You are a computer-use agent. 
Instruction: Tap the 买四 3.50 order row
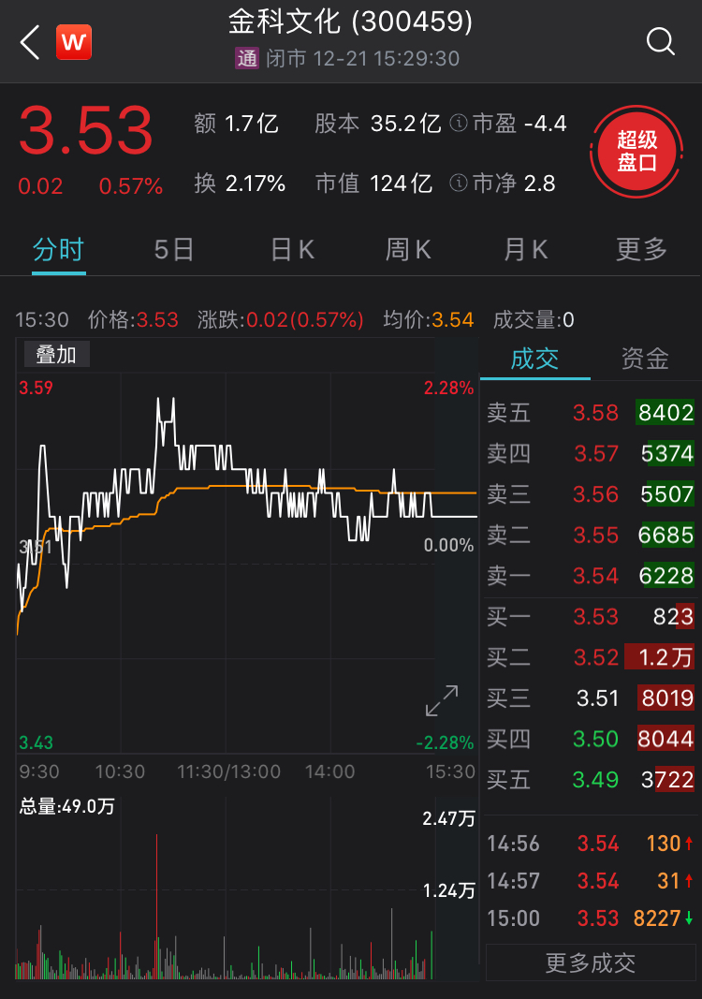(591, 739)
